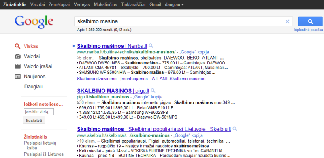
Task: Open SKALBIMO MAŠINOS | pigu.lt result
Action: (113, 91)
